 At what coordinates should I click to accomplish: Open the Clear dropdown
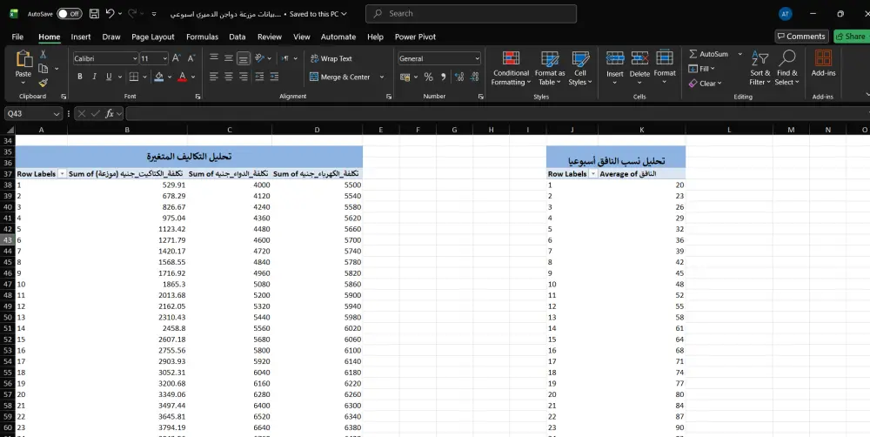click(x=706, y=84)
